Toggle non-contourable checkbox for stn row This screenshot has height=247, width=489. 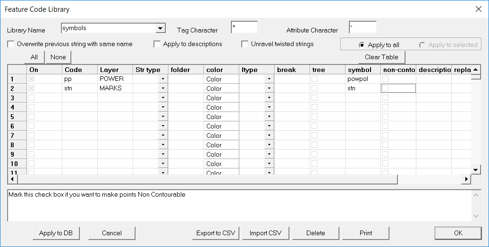point(386,88)
